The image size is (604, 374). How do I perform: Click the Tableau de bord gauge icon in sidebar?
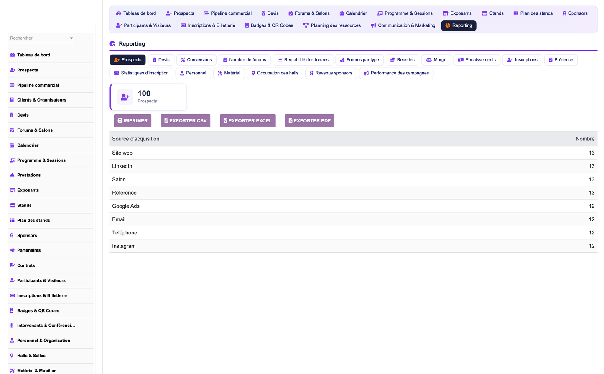pos(12,55)
